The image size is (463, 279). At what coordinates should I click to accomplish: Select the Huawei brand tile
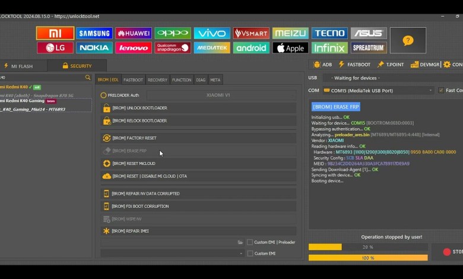tap(134, 33)
